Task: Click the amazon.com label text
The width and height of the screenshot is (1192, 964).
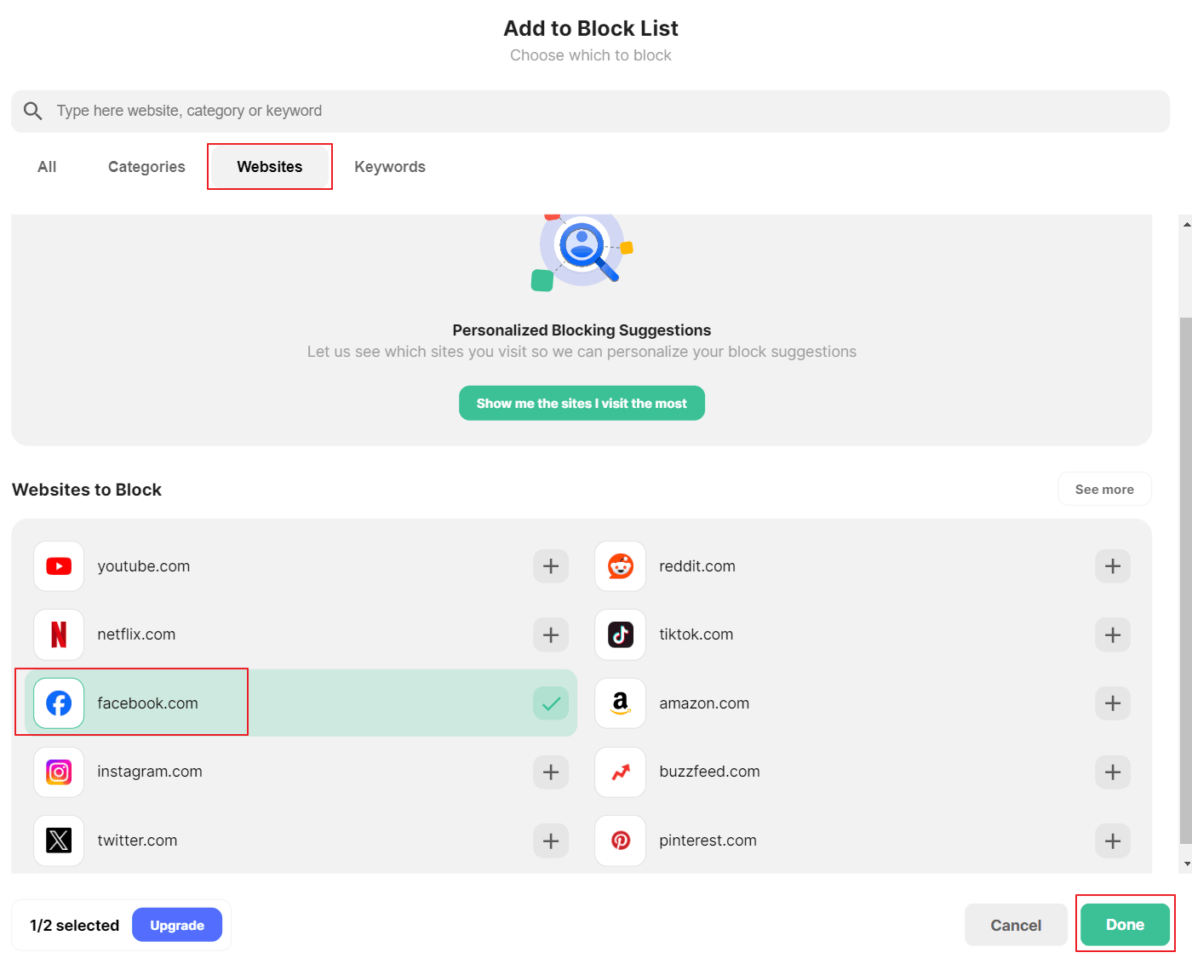Action: 704,703
